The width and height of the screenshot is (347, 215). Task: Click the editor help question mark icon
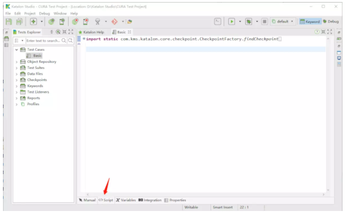(x=317, y=32)
